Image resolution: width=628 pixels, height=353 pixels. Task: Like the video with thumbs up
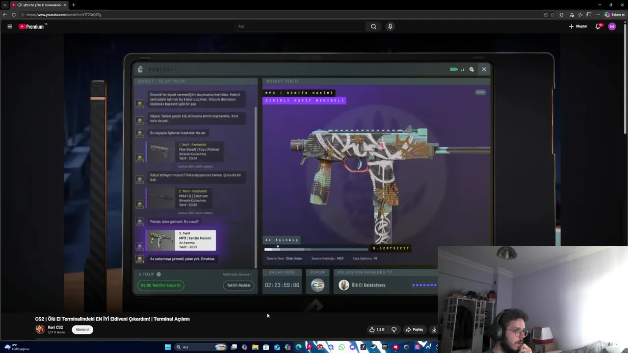click(377, 329)
